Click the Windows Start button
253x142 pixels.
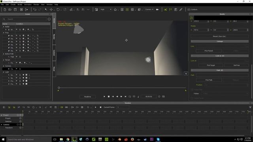[3, 139]
